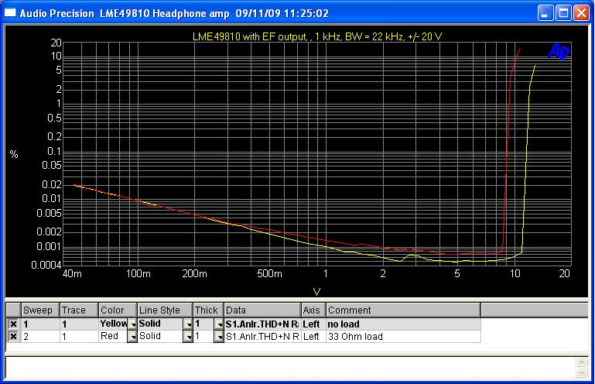Viewport: 595px width, 384px height.
Task: Click the sweep number 1 cell
Action: [40, 324]
